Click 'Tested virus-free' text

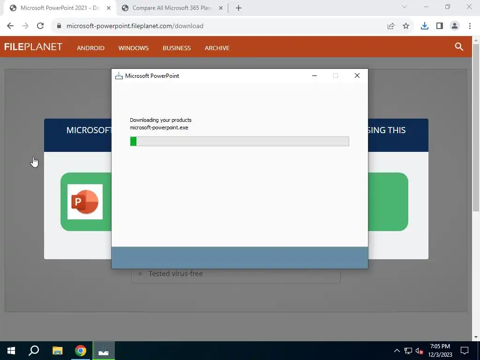[176, 274]
